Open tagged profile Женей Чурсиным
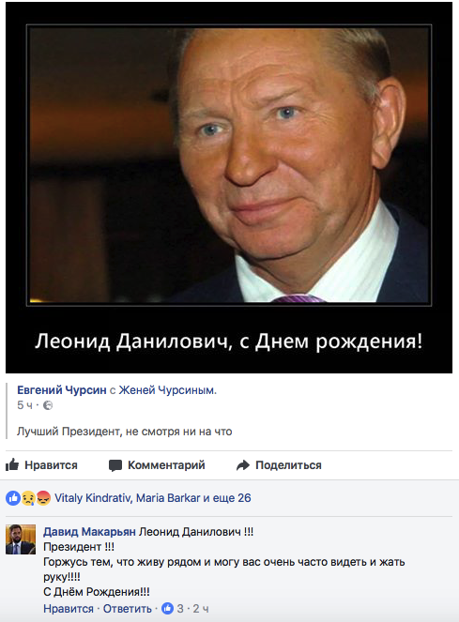 coord(168,390)
